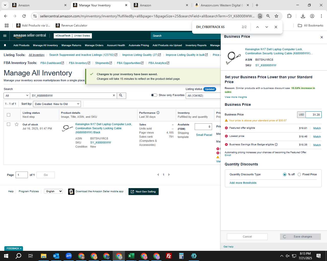Click the Page number input field
This screenshot has width=327, height=261.
click(x=22, y=175)
